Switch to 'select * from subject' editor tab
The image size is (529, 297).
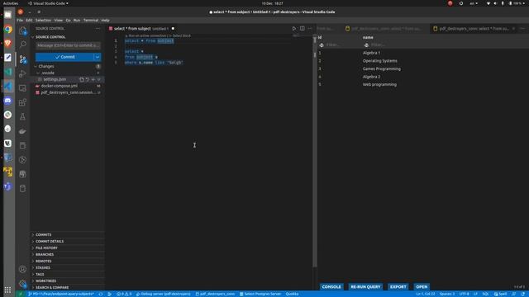tap(141, 29)
